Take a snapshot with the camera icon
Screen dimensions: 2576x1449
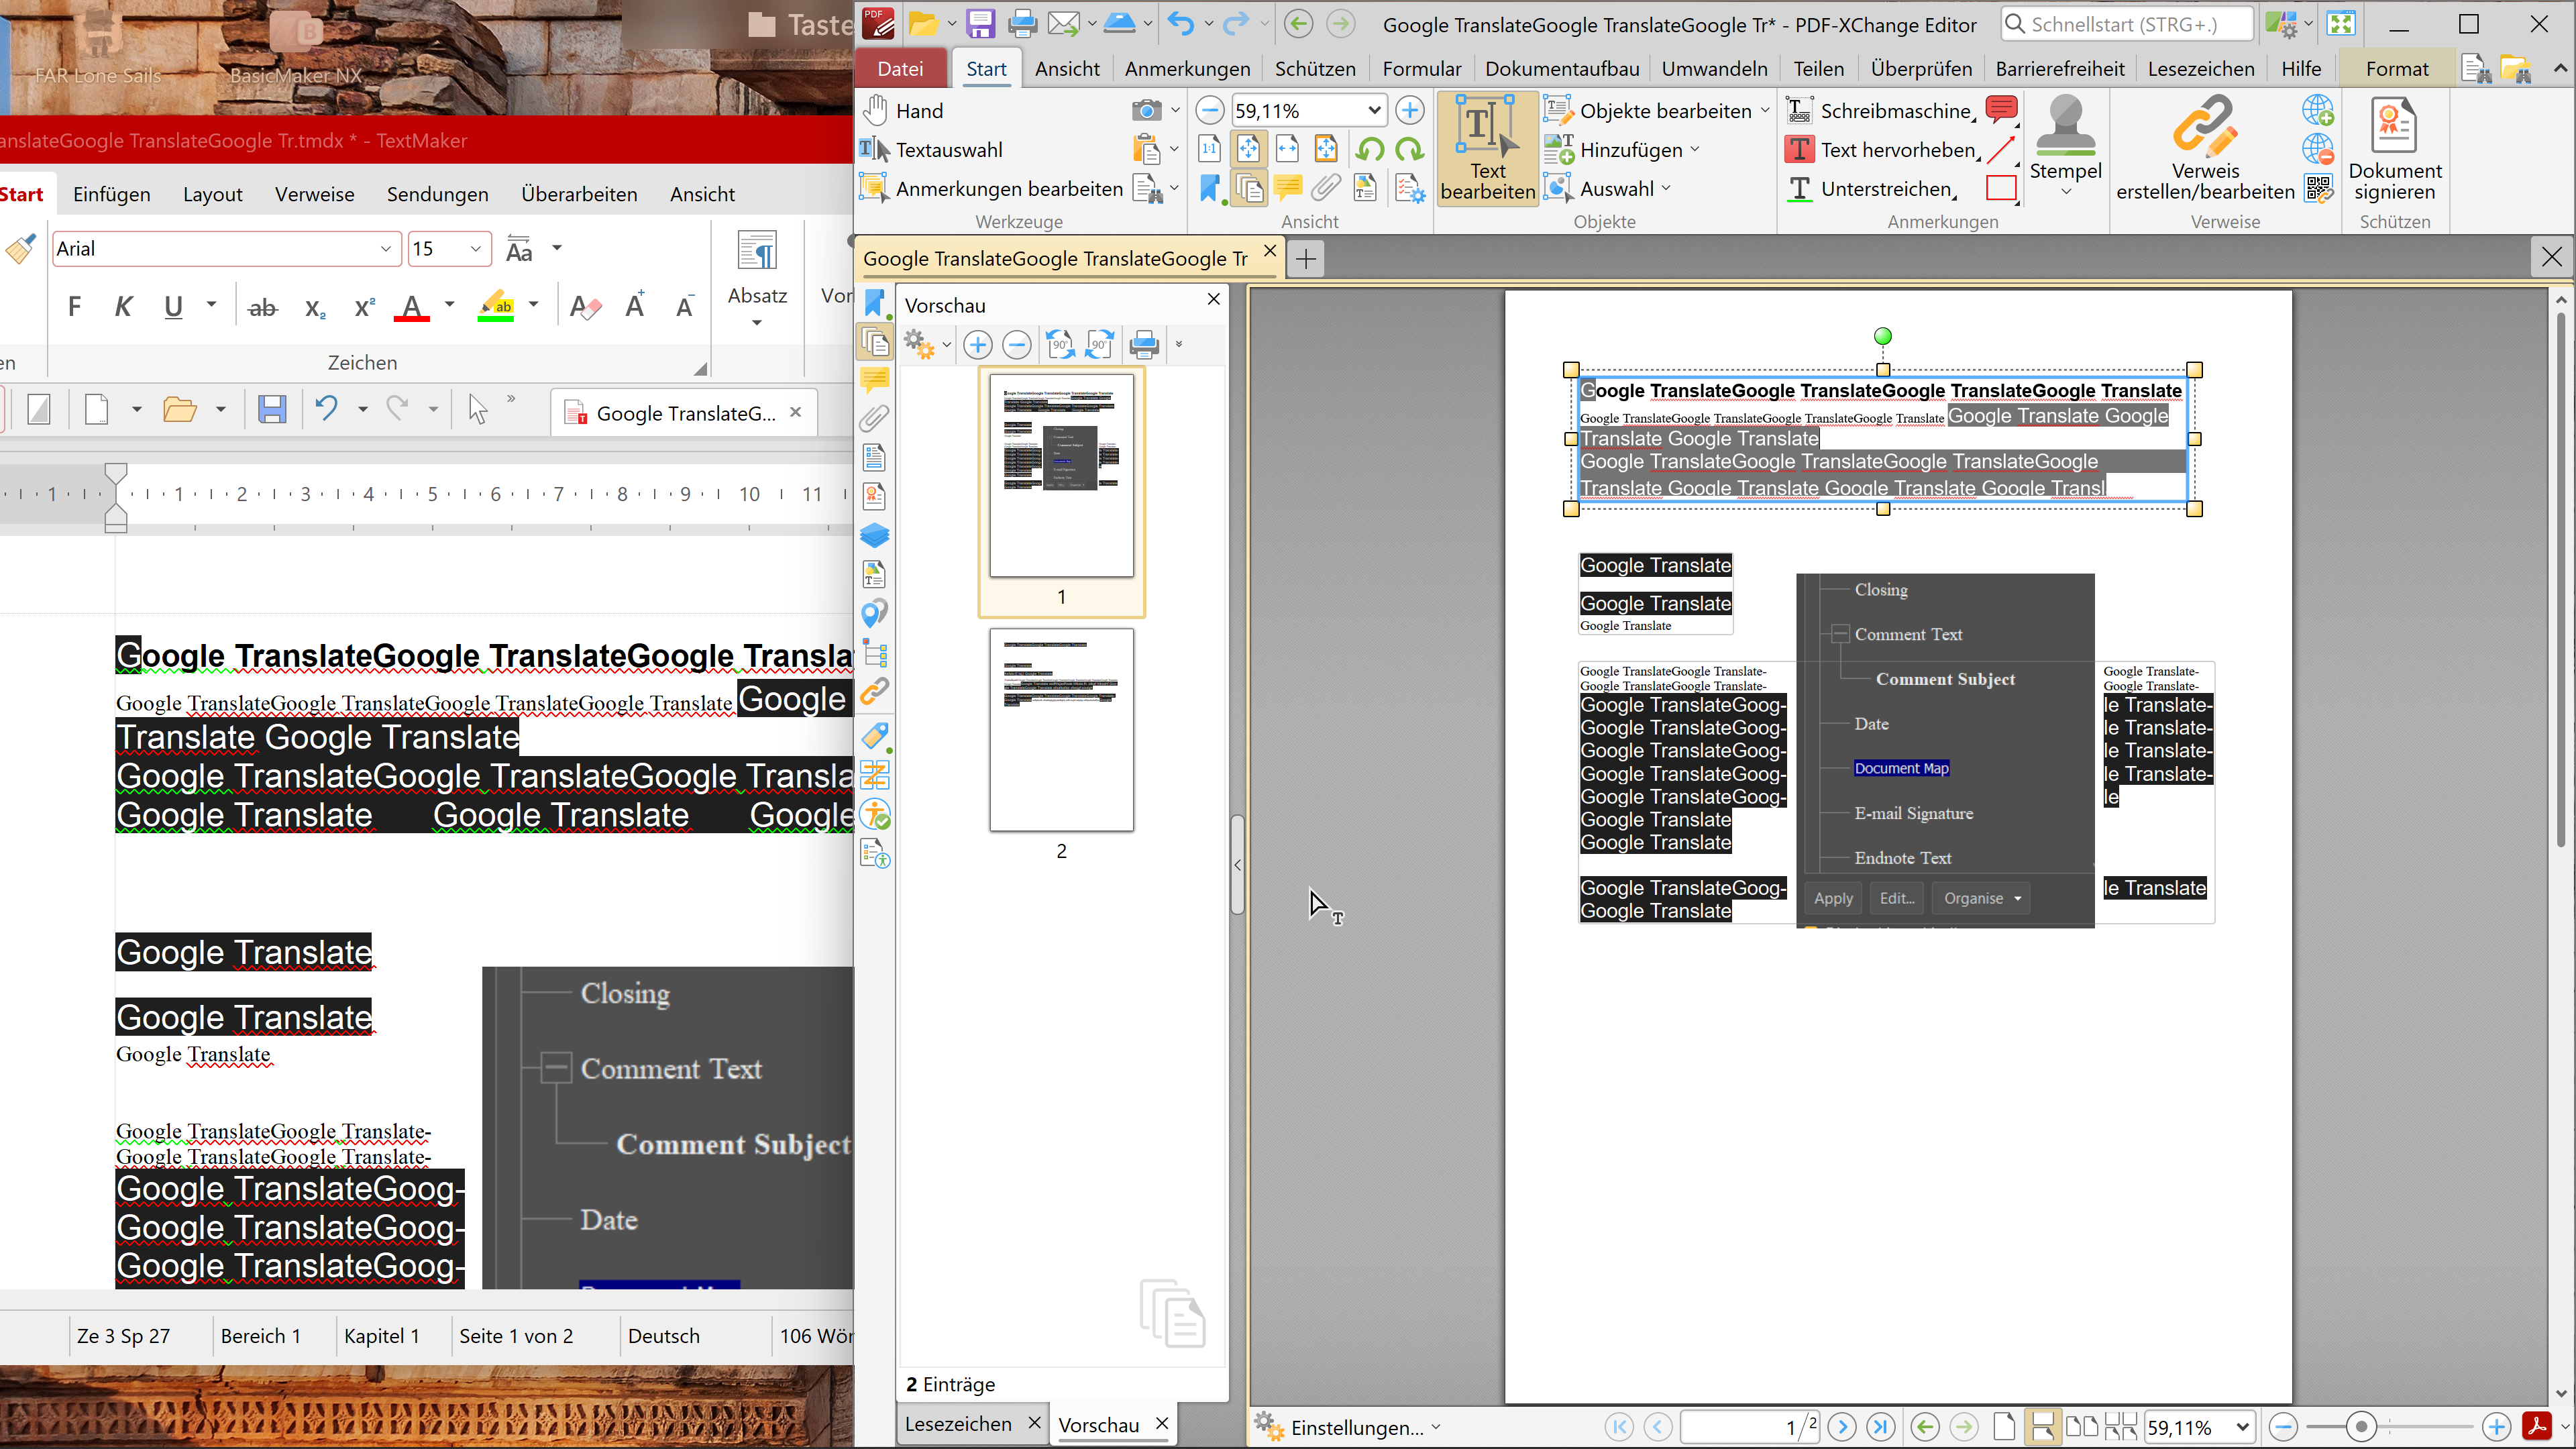1146,110
